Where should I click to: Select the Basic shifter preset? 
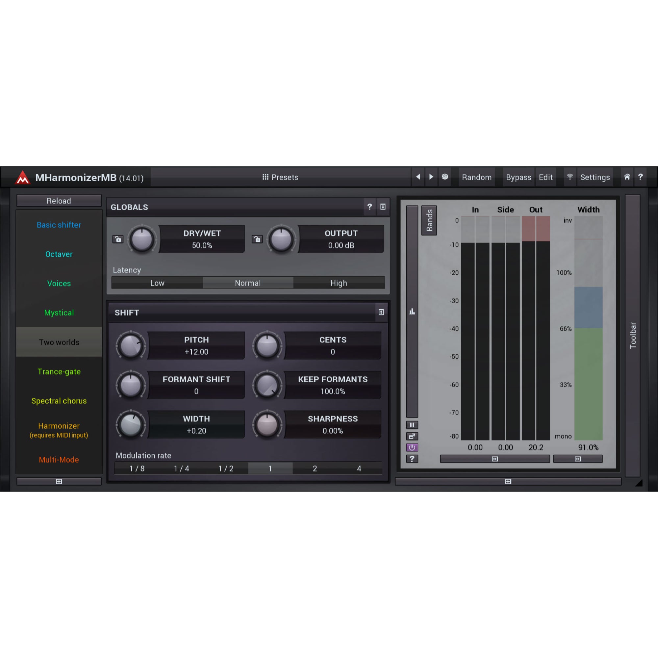point(59,225)
